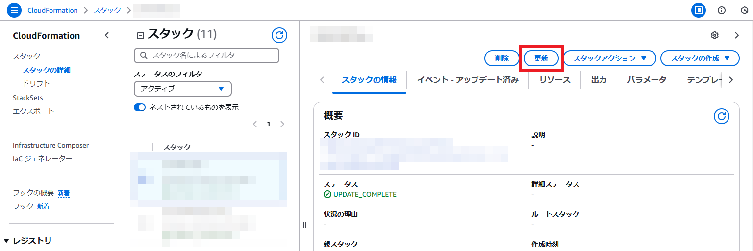
Task: Refresh the overview section
Action: point(721,116)
